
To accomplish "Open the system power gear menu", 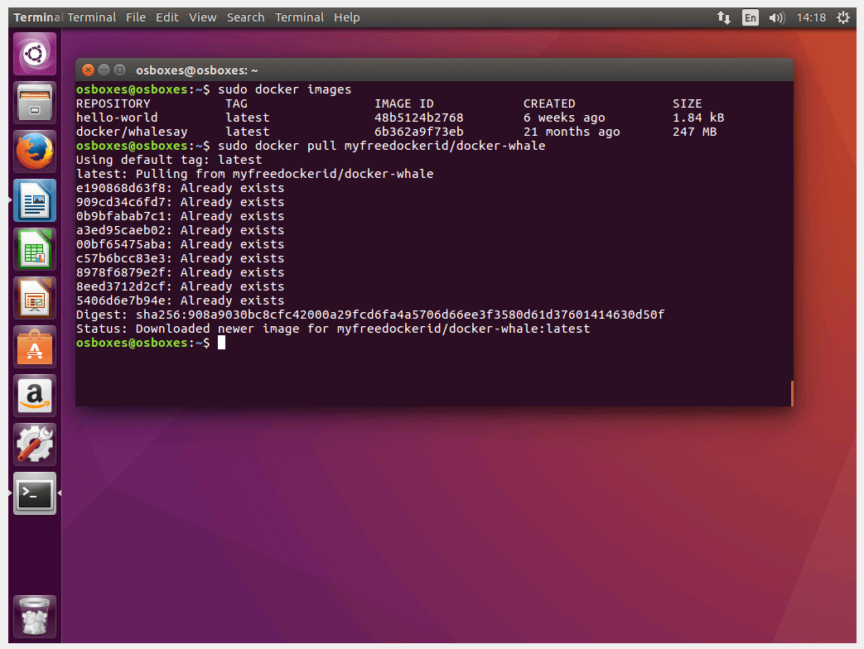I will click(843, 17).
